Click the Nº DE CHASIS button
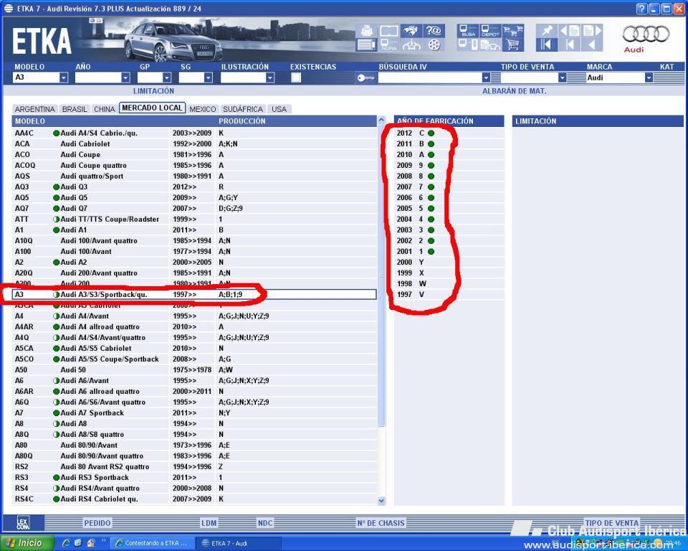The height and width of the screenshot is (551, 688). click(x=381, y=523)
